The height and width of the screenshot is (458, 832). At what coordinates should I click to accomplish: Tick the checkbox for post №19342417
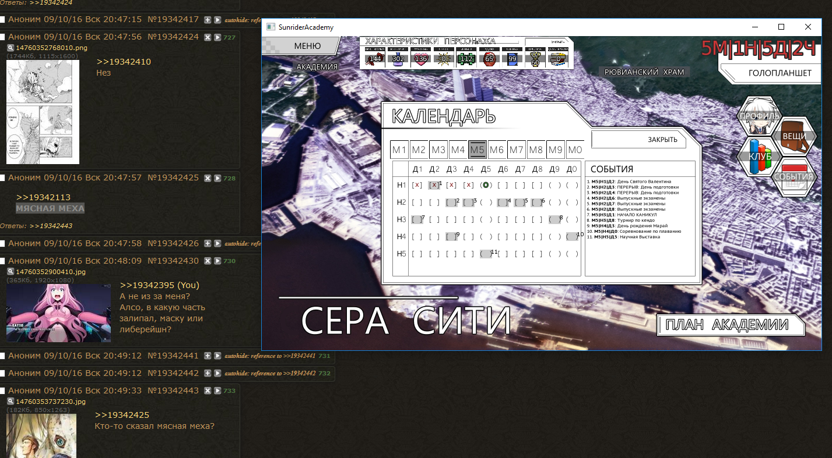pyautogui.click(x=3, y=20)
